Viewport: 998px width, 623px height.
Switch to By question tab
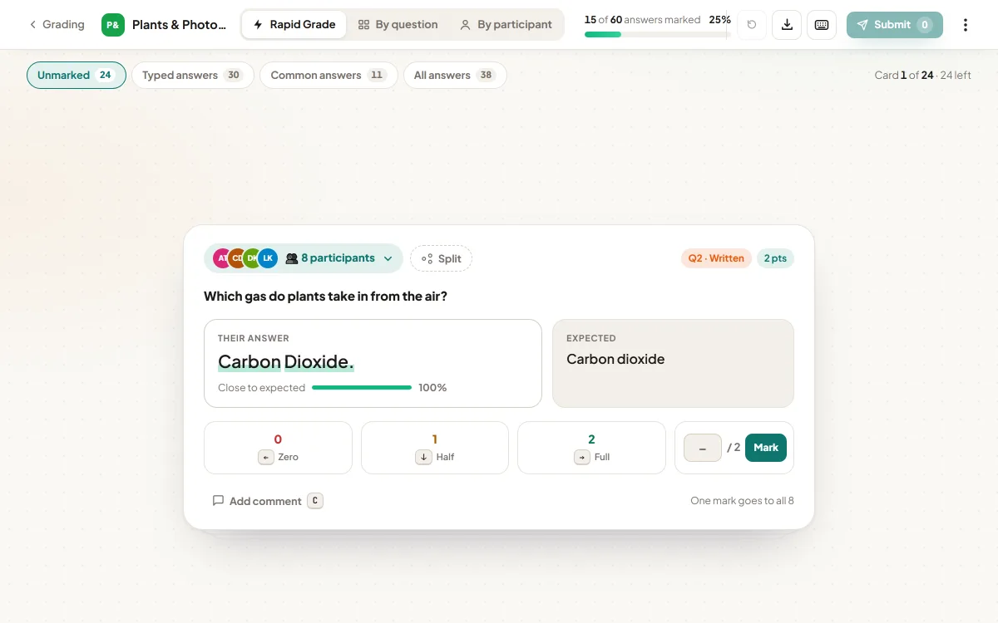[398, 25]
